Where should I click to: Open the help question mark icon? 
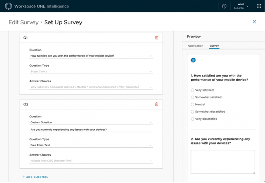coord(224,6)
